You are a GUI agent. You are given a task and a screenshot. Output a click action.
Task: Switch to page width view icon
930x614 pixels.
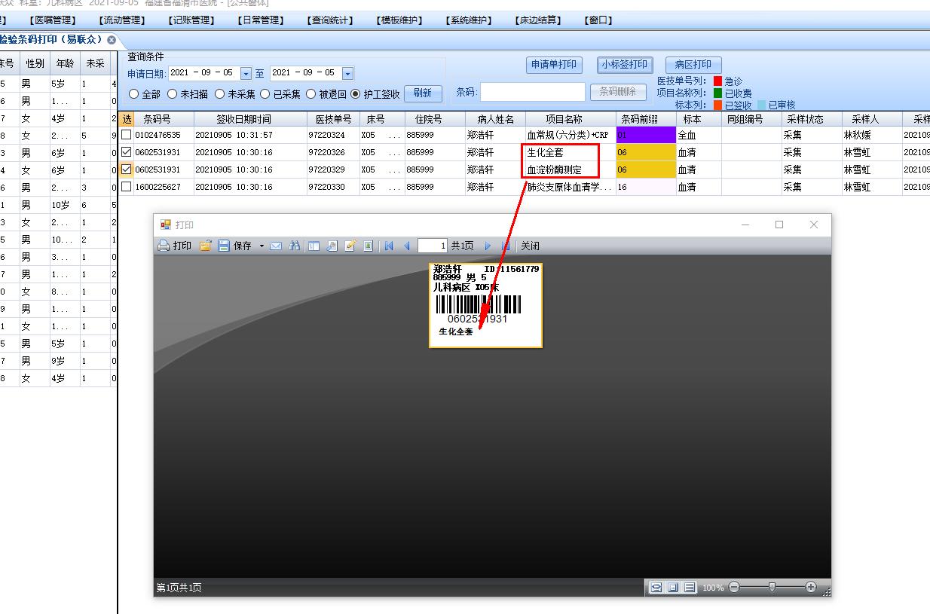coord(656,587)
